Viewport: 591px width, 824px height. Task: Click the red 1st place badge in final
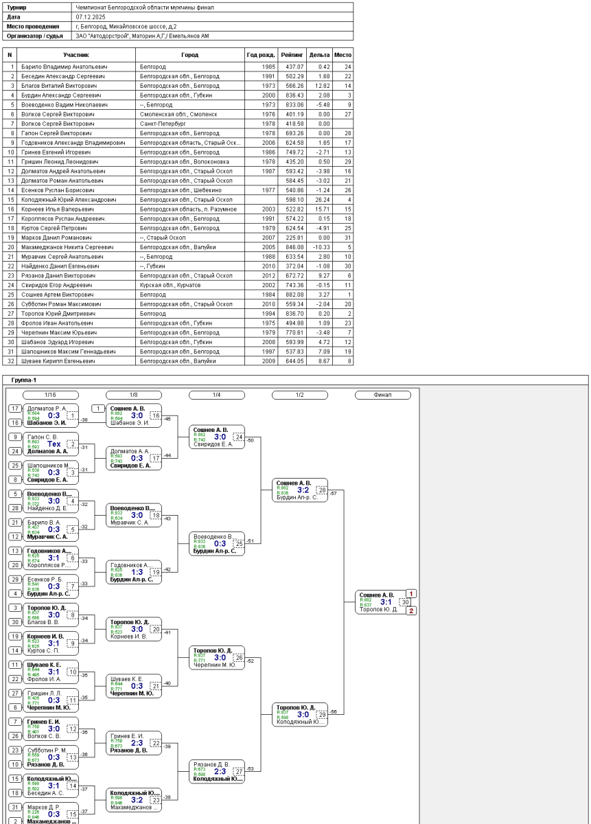tap(411, 593)
